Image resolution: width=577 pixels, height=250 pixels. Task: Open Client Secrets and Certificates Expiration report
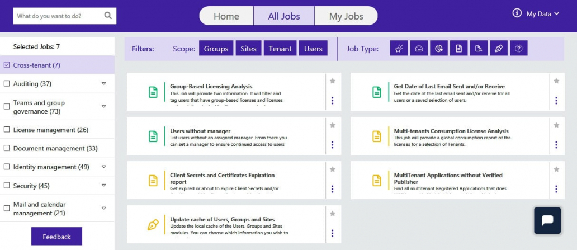223,178
